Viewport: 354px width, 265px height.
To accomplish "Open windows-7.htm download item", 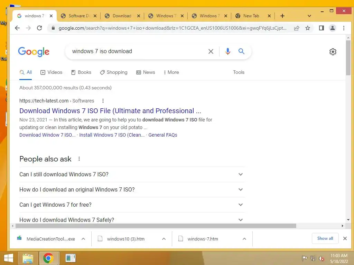I will (x=203, y=239).
